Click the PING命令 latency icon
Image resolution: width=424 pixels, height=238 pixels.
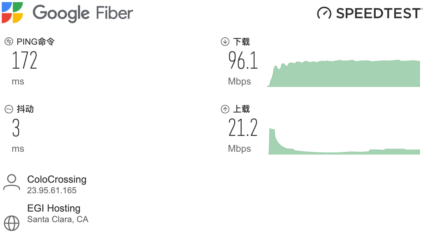pyautogui.click(x=9, y=42)
